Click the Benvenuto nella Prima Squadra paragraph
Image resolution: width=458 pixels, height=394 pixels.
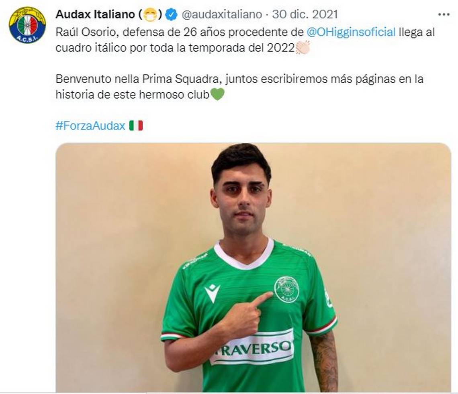coord(239,87)
